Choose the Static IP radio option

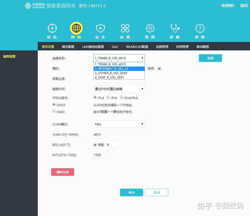54,111
